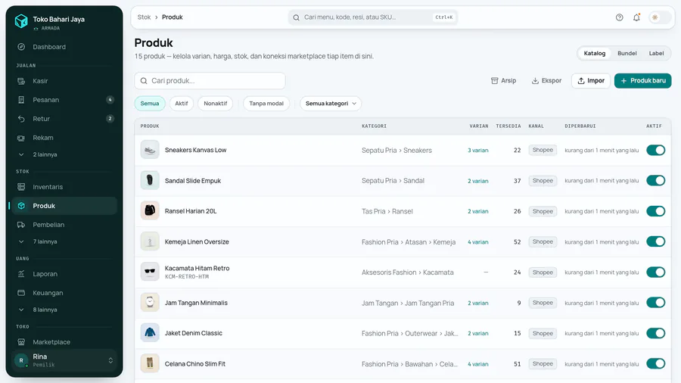Open Kacamata Hitam Retro thumbnail
The width and height of the screenshot is (681, 383).
point(150,272)
